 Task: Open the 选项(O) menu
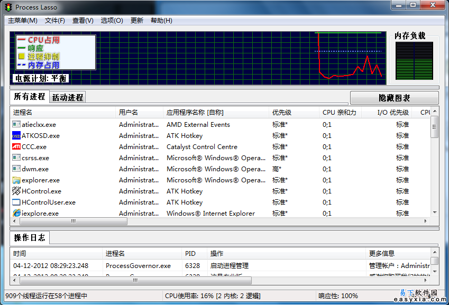(x=112, y=21)
